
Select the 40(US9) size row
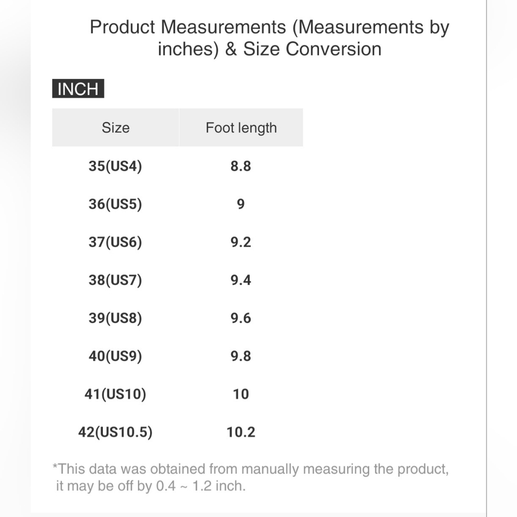tap(115, 356)
